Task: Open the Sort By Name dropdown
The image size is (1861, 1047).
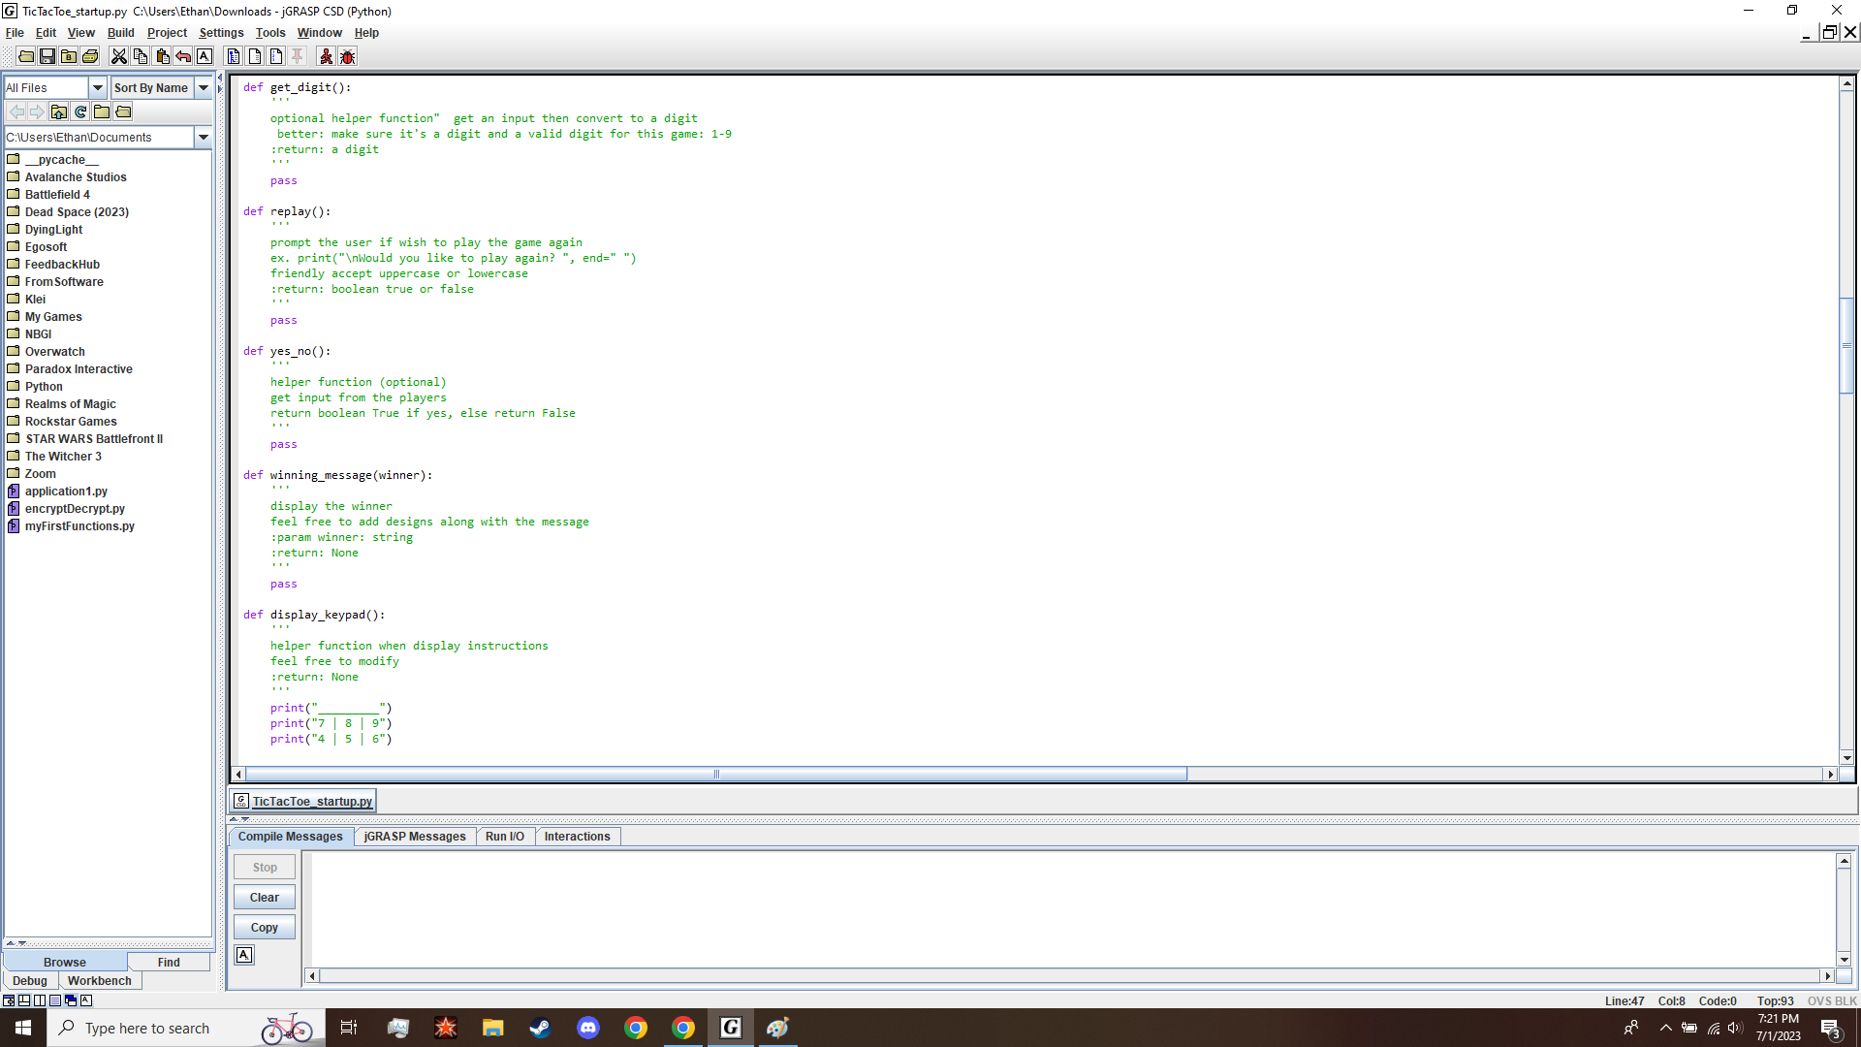Action: (204, 88)
